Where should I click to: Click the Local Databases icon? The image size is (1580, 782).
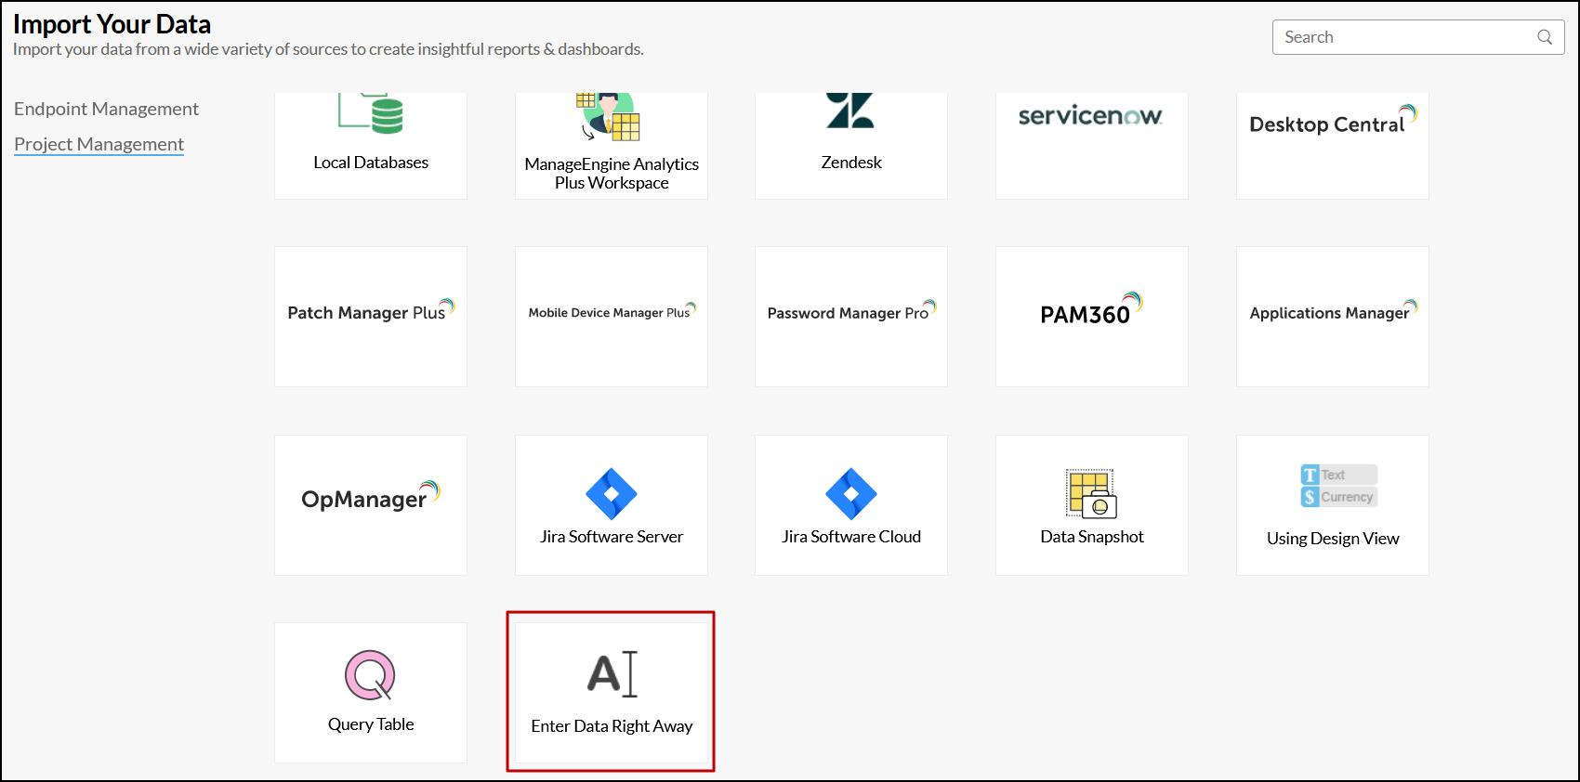click(371, 114)
